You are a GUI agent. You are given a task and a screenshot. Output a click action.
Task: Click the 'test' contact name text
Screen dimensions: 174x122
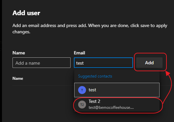[x=92, y=90]
